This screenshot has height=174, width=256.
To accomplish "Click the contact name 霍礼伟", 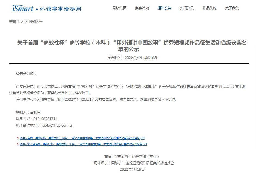I will [x=35, y=112].
